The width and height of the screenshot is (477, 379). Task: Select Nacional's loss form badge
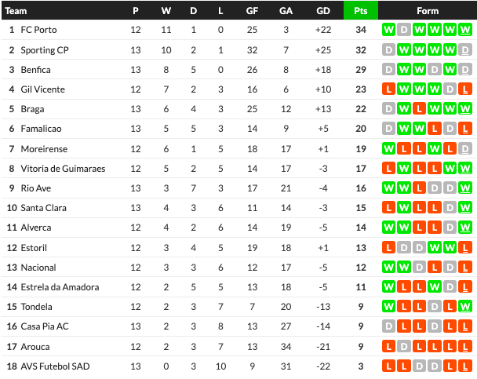coord(450,268)
